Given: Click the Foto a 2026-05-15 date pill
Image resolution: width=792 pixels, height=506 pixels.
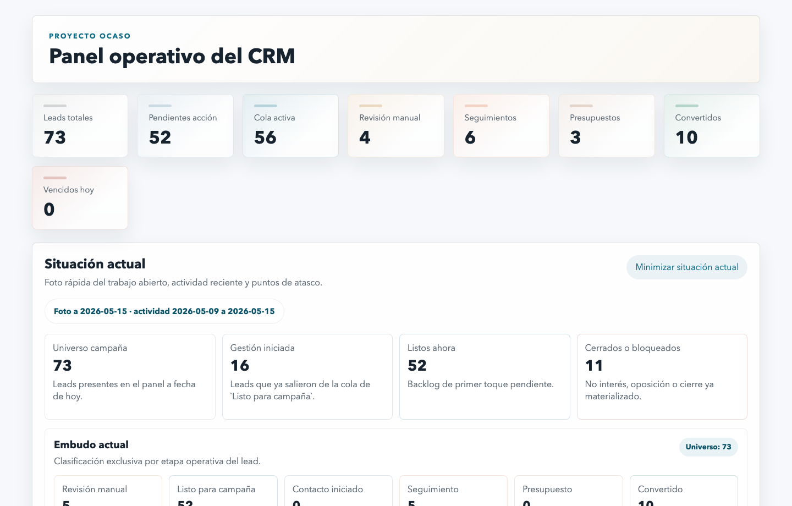Looking at the screenshot, I should pos(164,311).
